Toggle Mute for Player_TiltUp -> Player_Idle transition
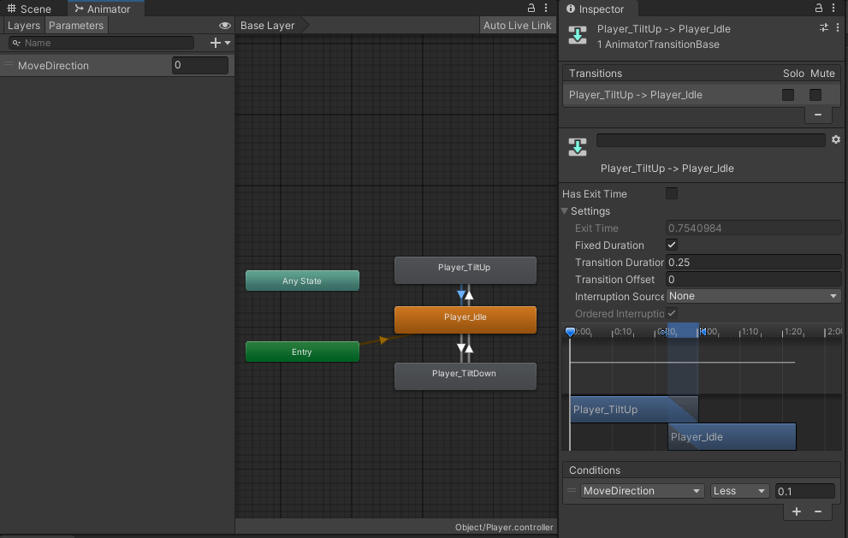Image resolution: width=848 pixels, height=538 pixels. (815, 95)
